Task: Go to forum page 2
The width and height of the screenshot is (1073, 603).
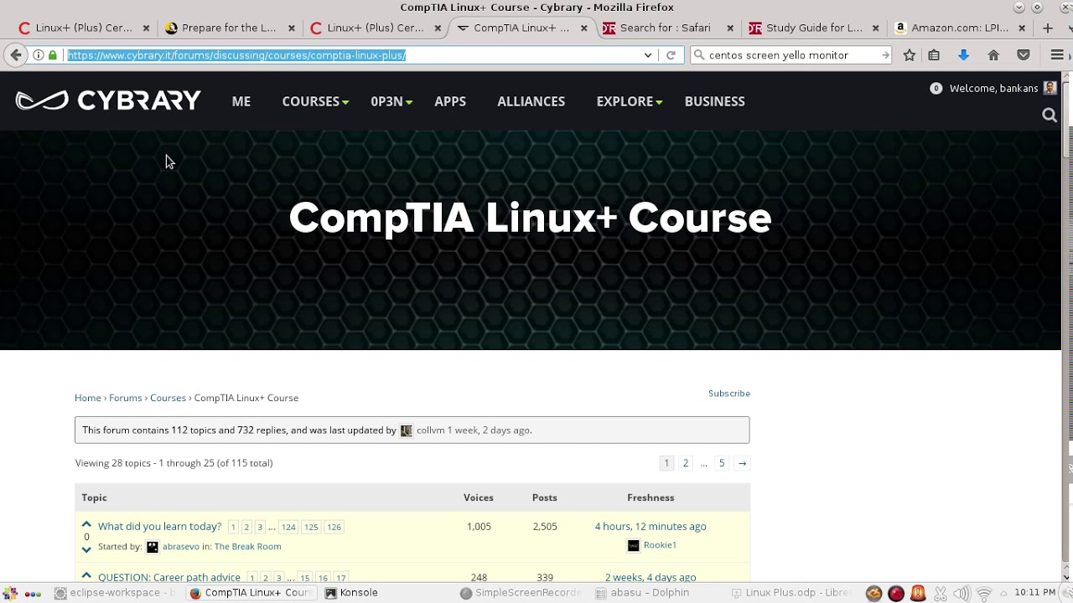Action: point(686,463)
